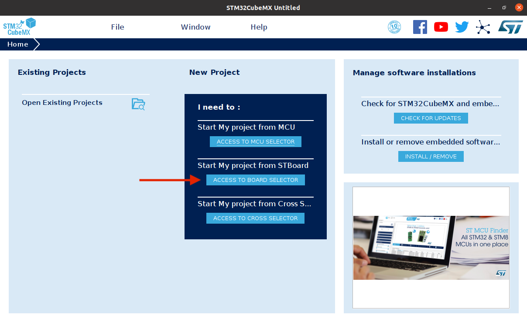The width and height of the screenshot is (527, 322).
Task: Open the YouTube channel icon
Action: (441, 27)
